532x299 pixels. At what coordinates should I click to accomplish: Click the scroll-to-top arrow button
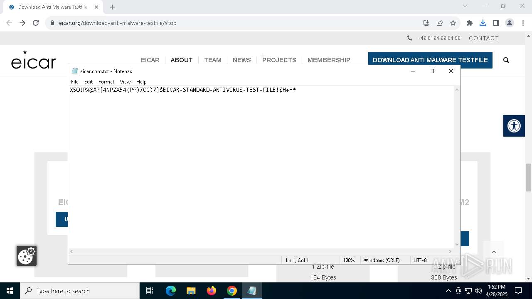[x=494, y=252]
